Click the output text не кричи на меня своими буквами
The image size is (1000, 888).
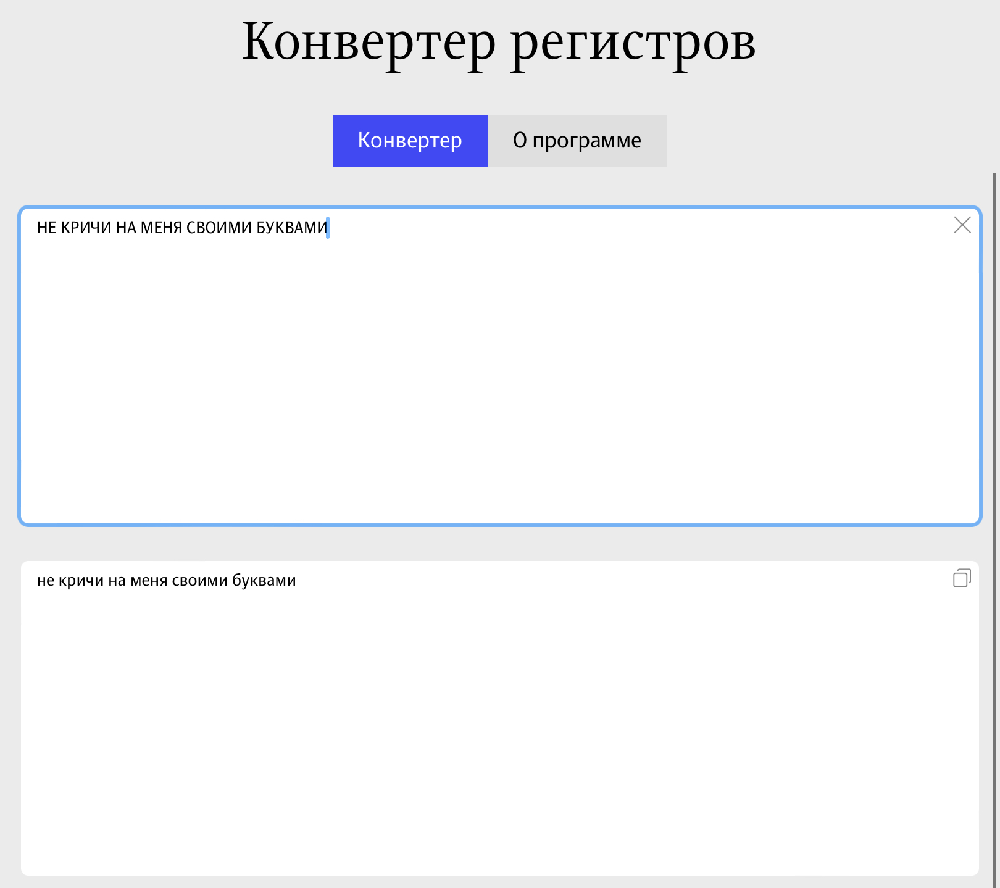click(167, 581)
